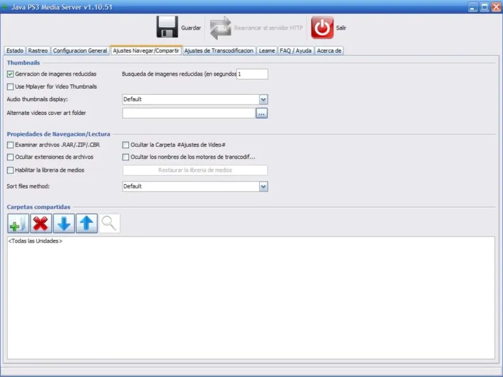
Task: Click the Salir label
Action: [x=341, y=28]
